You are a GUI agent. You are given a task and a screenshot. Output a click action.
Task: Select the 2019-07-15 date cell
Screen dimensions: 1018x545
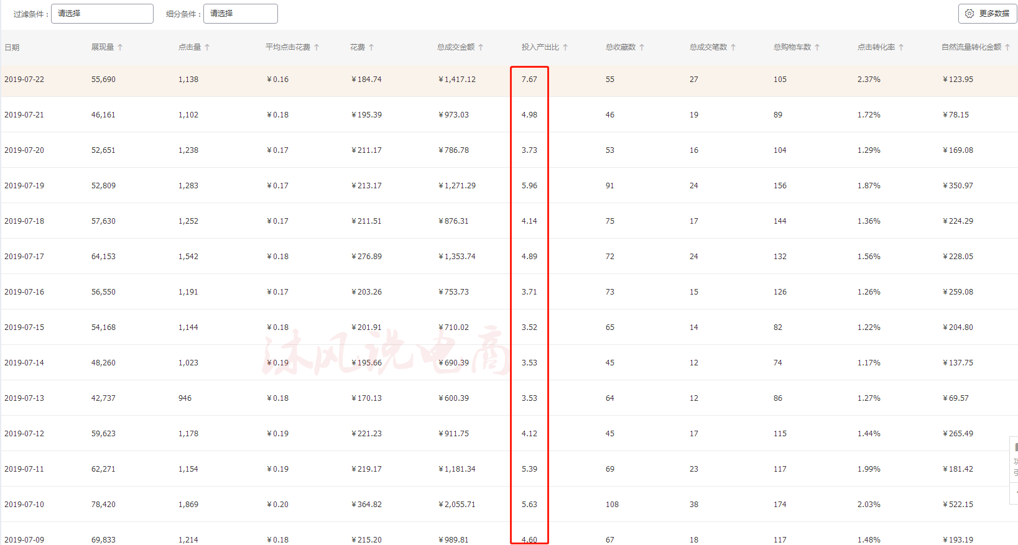(x=24, y=327)
